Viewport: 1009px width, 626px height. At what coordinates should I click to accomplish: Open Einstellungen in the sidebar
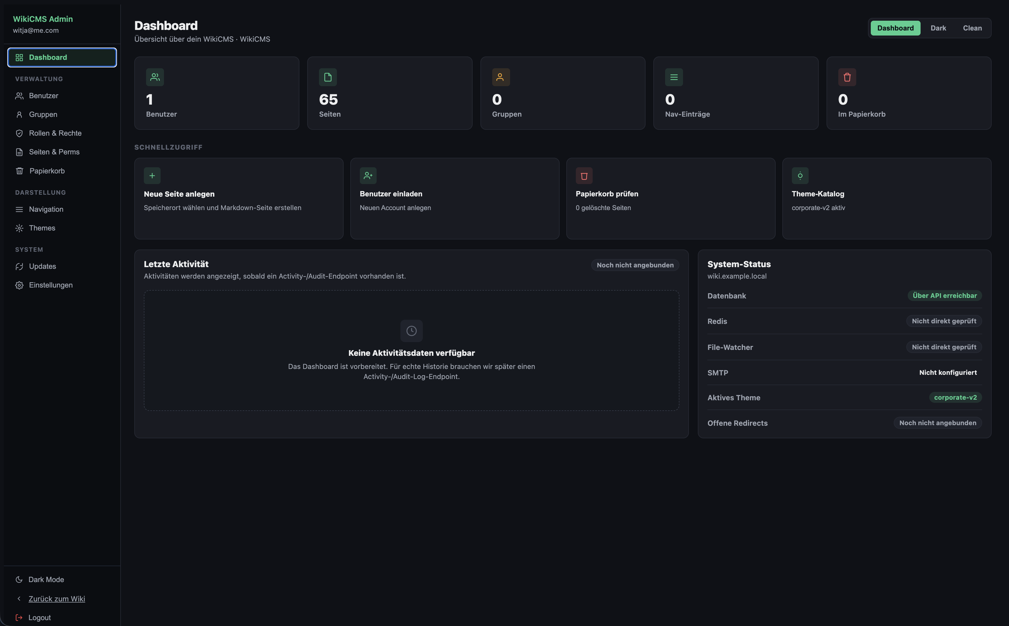(62, 285)
